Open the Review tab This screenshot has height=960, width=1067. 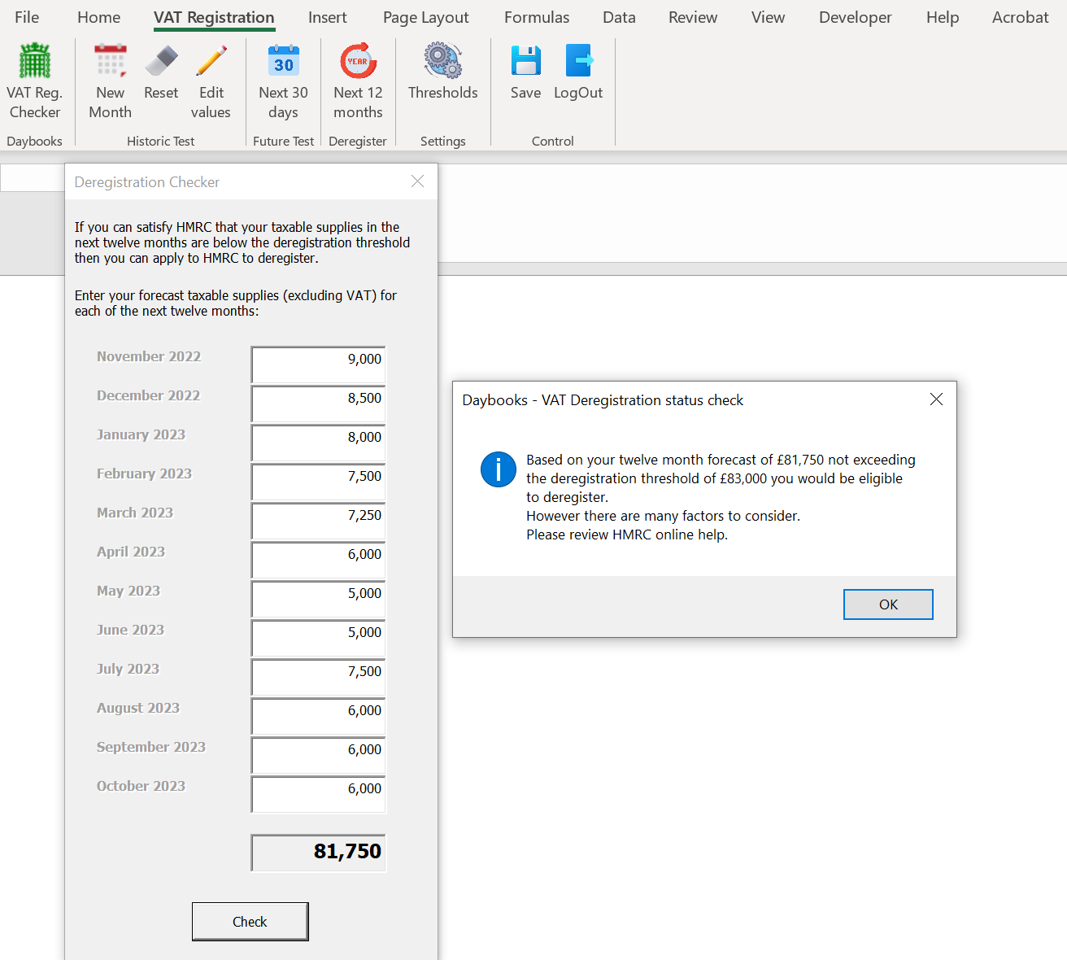tap(693, 17)
